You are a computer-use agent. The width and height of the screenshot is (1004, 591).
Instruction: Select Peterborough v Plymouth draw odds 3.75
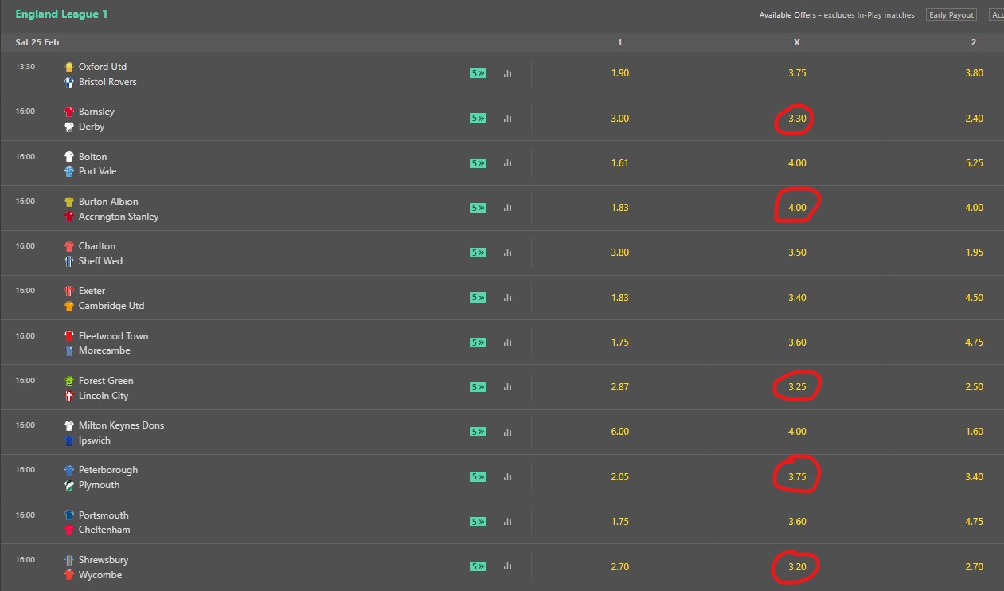[797, 477]
